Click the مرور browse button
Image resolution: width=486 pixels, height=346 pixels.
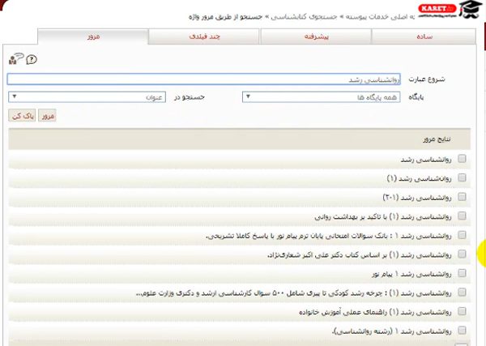tap(47, 116)
